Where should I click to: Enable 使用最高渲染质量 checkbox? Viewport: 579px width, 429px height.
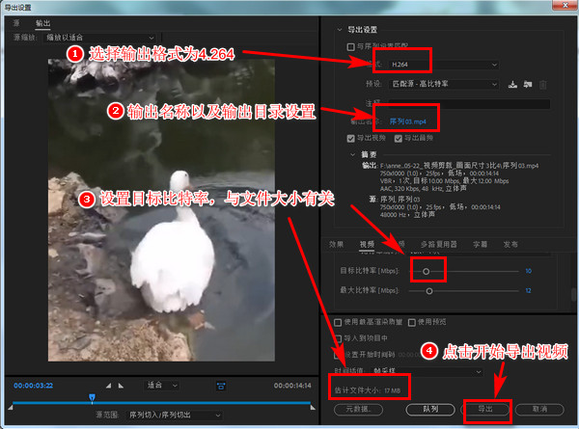(338, 322)
